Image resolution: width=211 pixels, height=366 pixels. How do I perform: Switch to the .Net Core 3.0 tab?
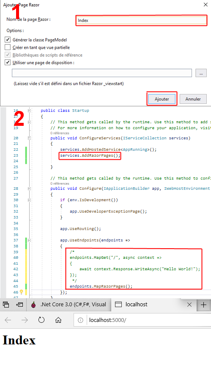tap(69, 305)
